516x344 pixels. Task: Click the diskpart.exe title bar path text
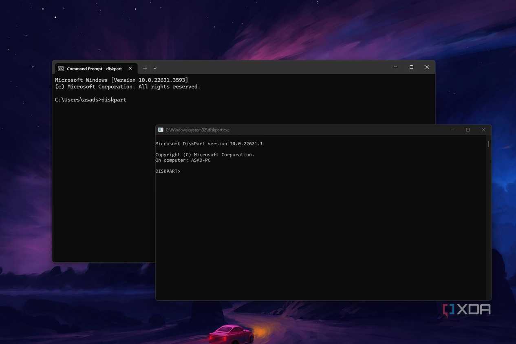coord(198,130)
